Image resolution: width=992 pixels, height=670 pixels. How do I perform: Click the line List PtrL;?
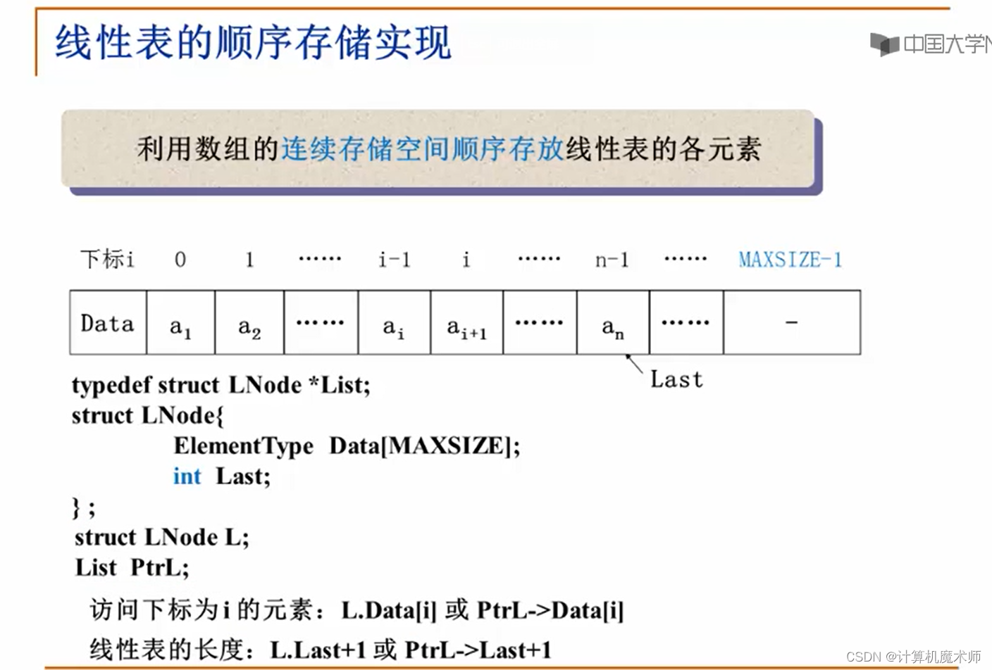click(132, 567)
